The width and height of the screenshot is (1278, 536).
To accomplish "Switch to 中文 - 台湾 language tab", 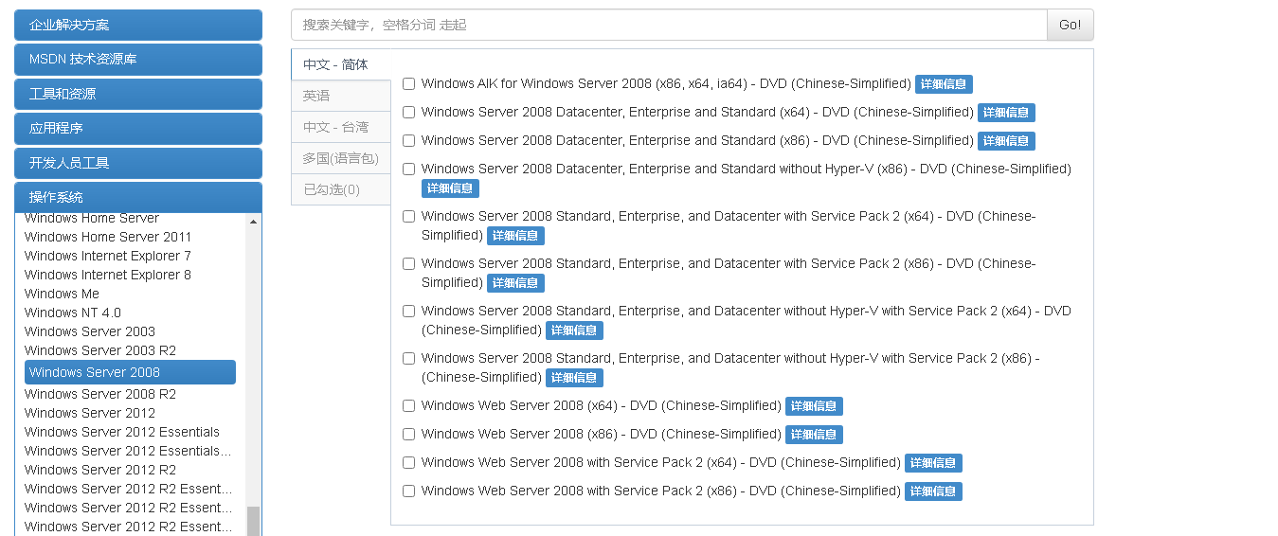I will tap(341, 127).
